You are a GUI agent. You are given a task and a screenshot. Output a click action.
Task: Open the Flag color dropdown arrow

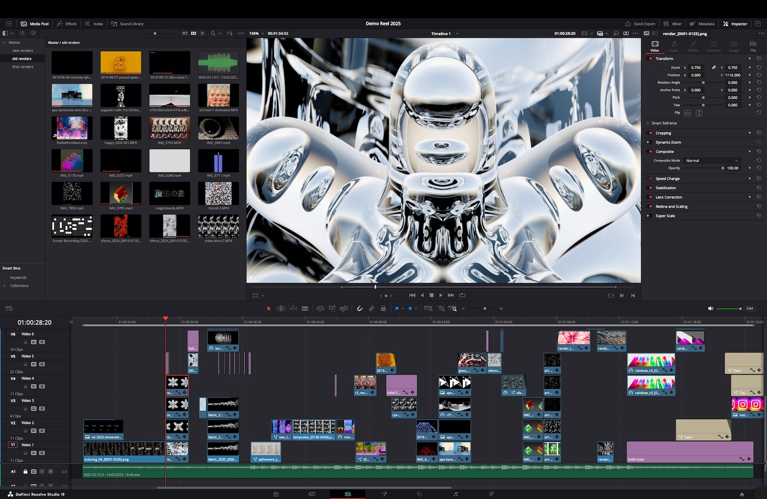403,309
